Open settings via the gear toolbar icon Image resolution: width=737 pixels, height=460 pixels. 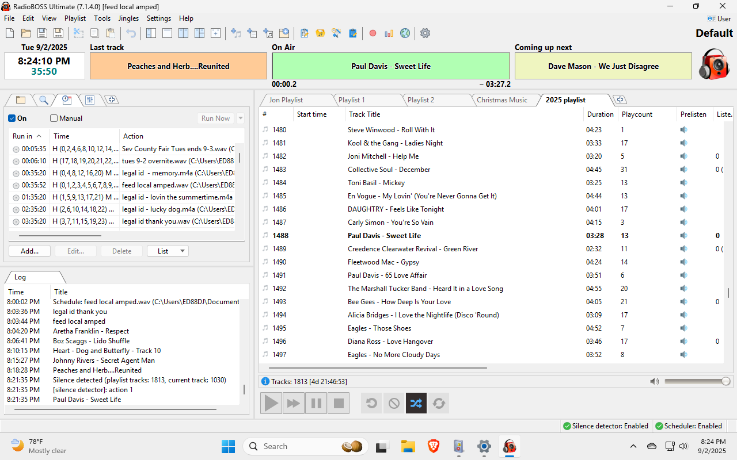click(x=425, y=33)
